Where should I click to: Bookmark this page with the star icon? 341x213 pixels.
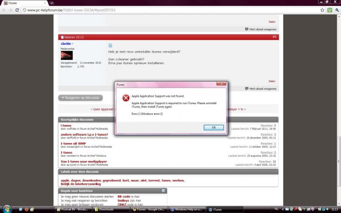point(322,10)
